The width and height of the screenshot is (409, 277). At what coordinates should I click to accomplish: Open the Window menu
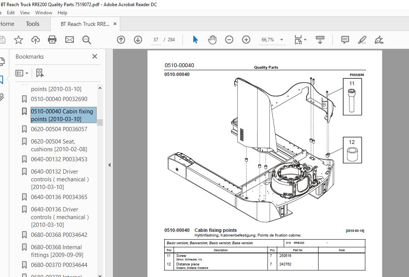(44, 12)
